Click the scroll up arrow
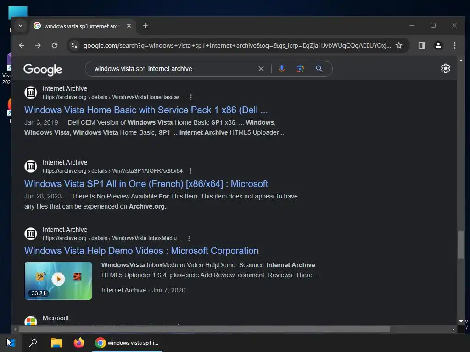 (x=461, y=60)
